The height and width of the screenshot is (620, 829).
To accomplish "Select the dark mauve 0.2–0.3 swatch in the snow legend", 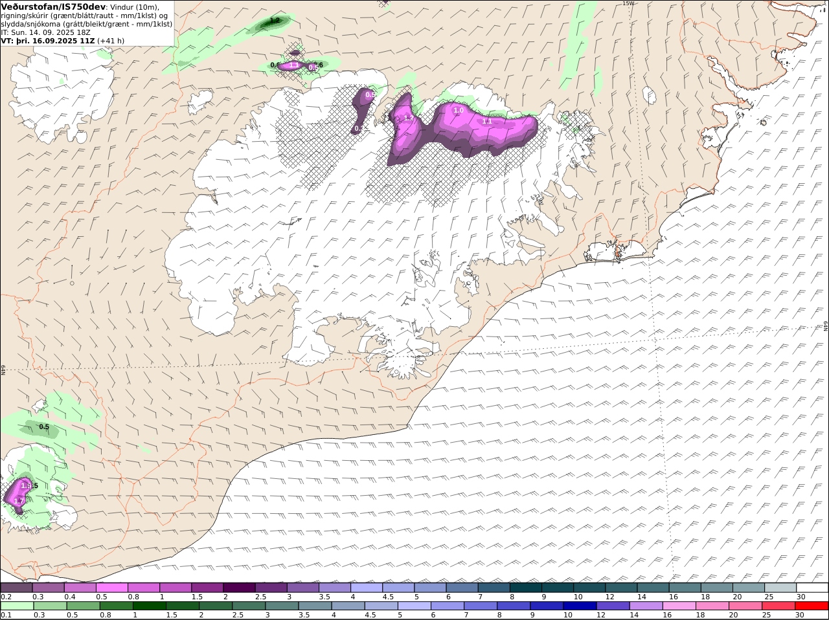I will pos(17,588).
